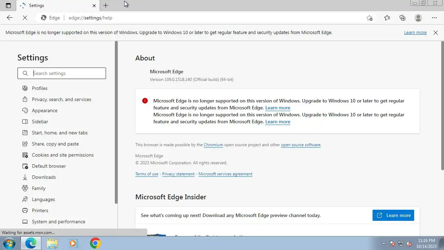The width and height of the screenshot is (444, 250).
Task: Open the open source software link
Action: point(301,145)
